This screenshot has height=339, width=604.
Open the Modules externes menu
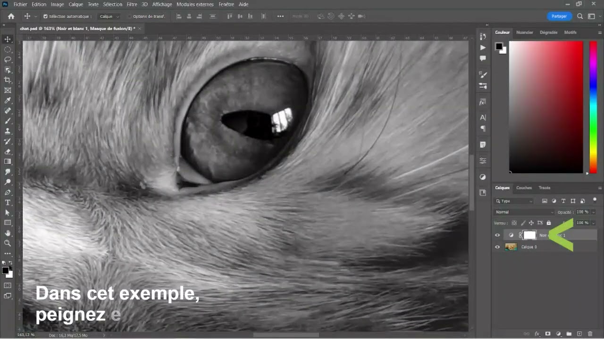(195, 4)
